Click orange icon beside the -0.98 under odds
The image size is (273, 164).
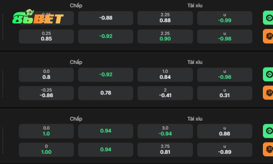point(268,36)
